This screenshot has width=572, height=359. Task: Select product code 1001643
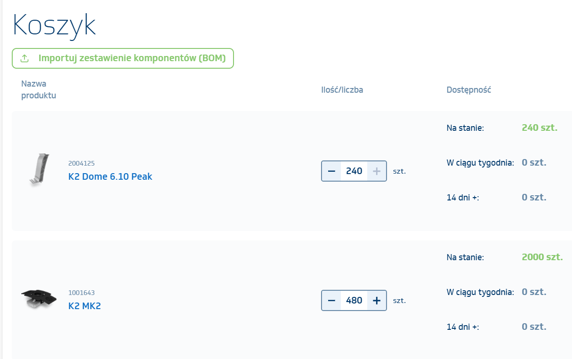81,293
